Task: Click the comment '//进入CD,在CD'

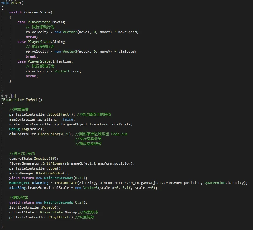Action: click(22, 154)
